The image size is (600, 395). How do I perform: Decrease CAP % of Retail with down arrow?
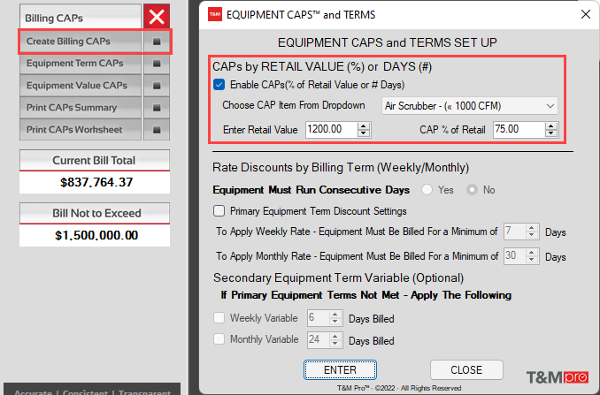551,133
